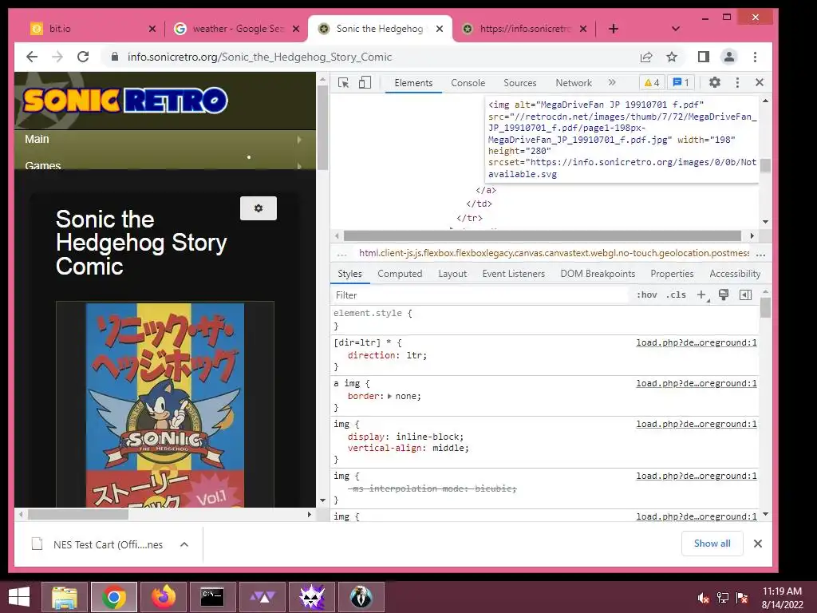The height and width of the screenshot is (613, 817).
Task: Close the Sonic the Hedgehog tab
Action: [x=440, y=29]
